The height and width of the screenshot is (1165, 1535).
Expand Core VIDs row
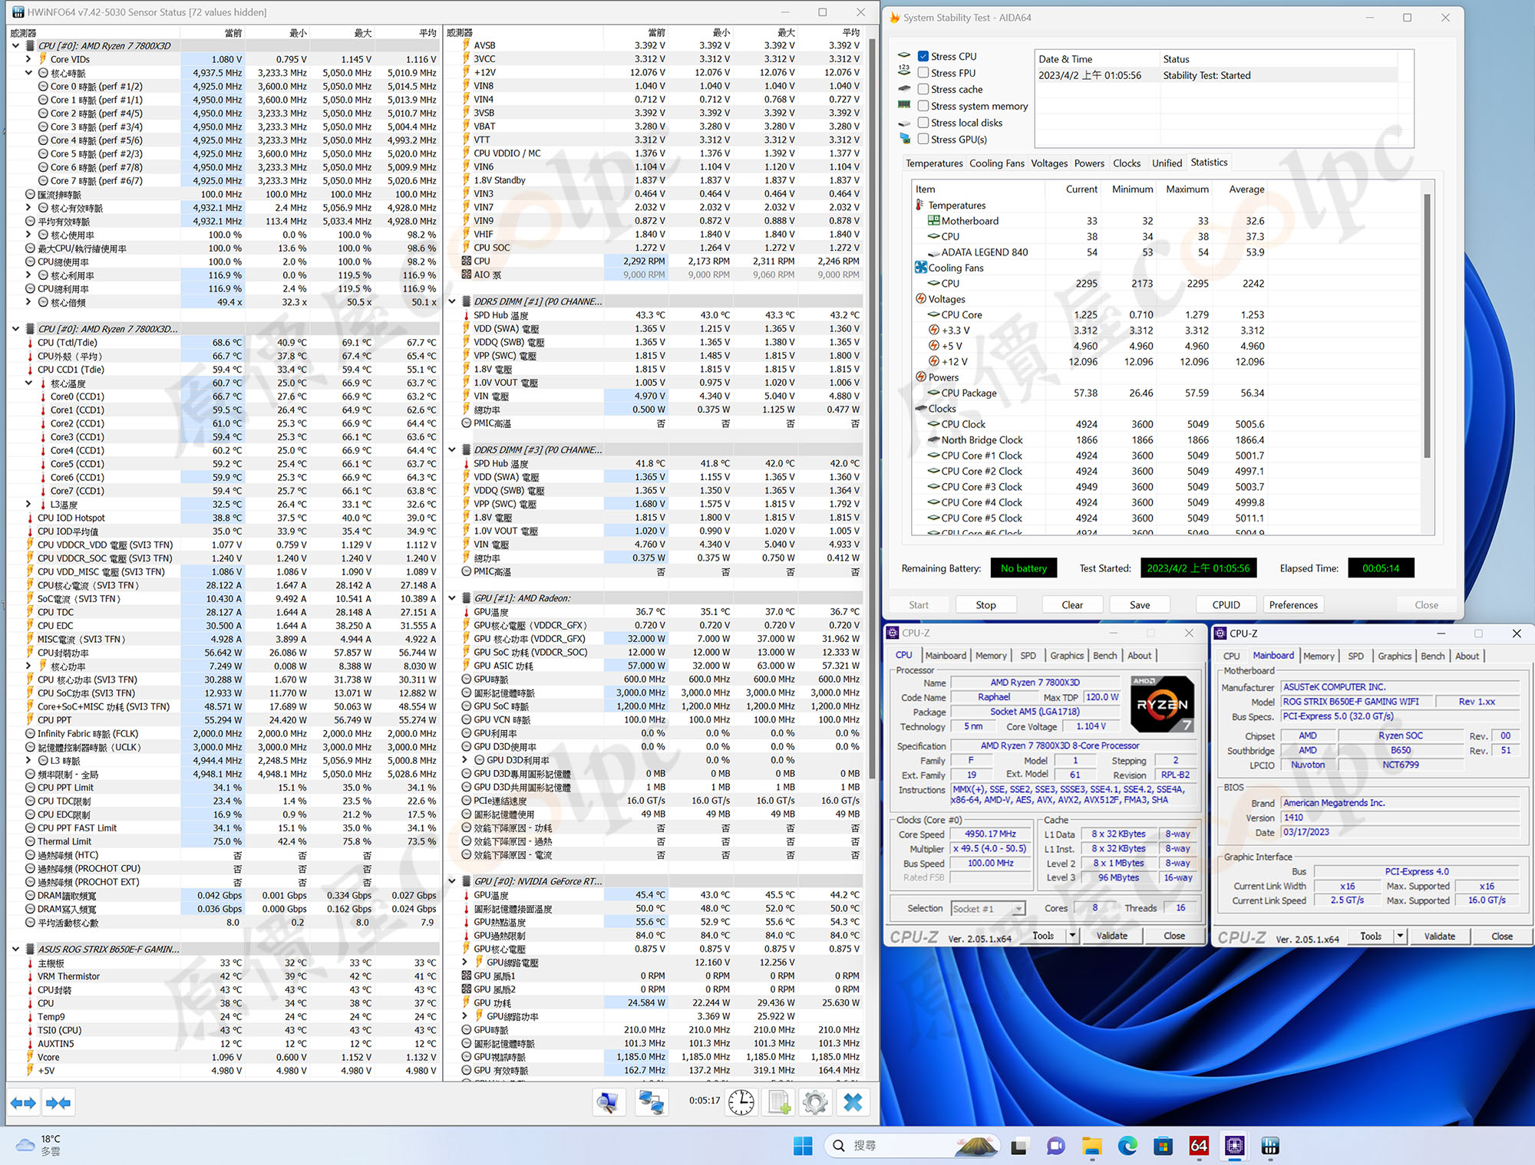28,59
